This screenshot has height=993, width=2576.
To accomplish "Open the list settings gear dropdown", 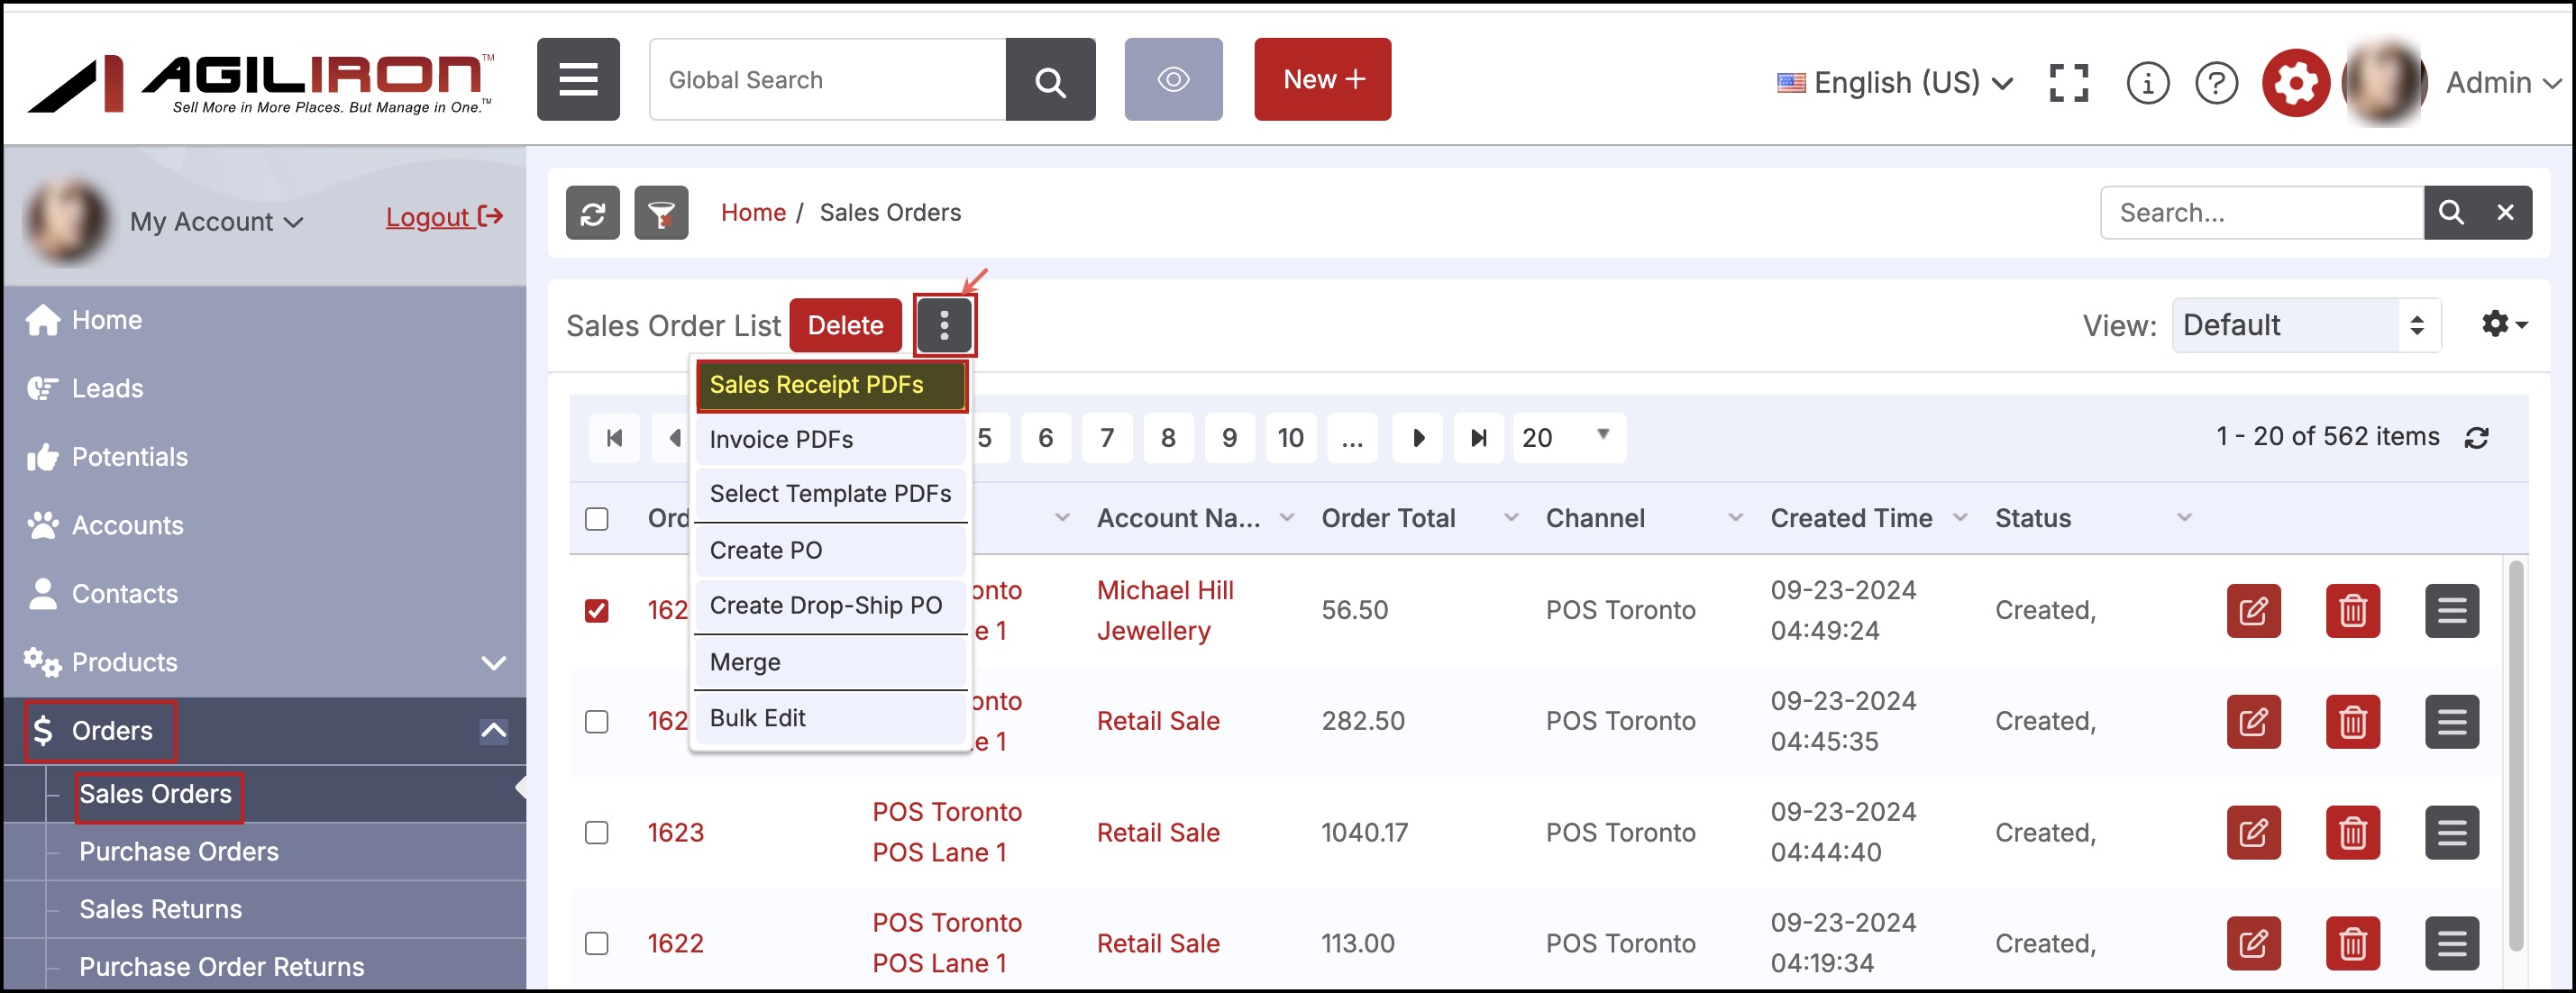I will tap(2504, 324).
